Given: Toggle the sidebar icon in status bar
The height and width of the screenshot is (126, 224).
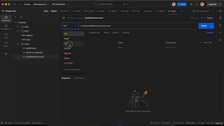Looking at the screenshot, I should coord(2,123).
